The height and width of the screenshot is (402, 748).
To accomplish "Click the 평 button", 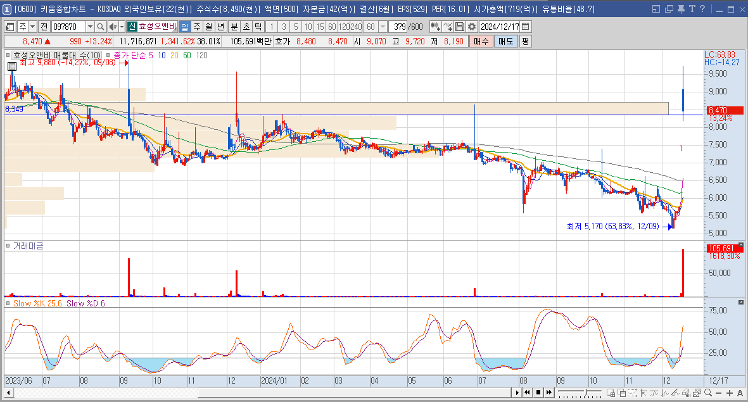I will click(x=525, y=42).
